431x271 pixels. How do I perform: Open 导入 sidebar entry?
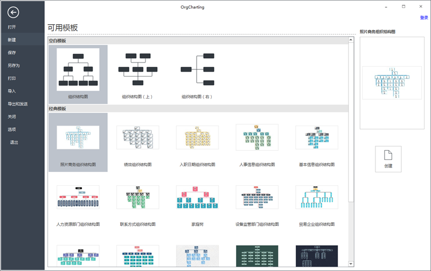click(12, 91)
